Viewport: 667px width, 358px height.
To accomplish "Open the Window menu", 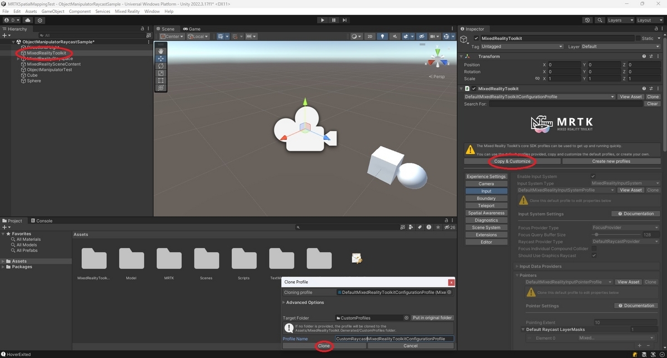I will click(x=152, y=11).
